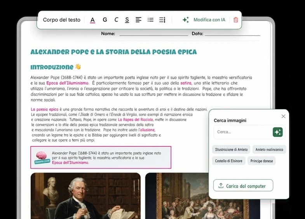Click the highlighted word satira
The width and height of the screenshot is (305, 219).
pos(186,83)
